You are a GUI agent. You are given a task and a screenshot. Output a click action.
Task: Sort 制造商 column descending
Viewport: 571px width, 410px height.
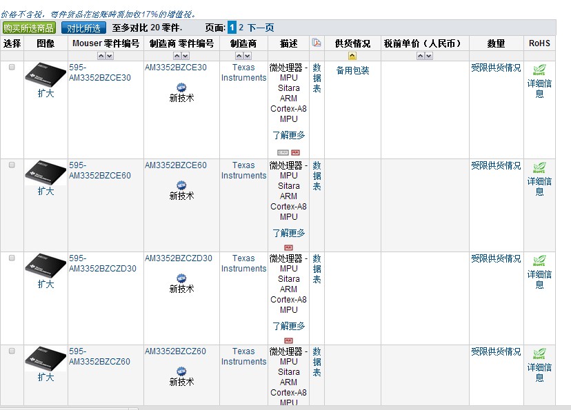(248, 56)
